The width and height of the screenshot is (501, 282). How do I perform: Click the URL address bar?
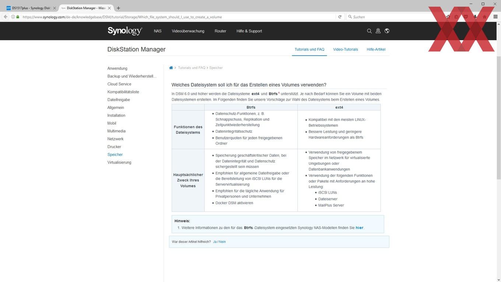179,17
